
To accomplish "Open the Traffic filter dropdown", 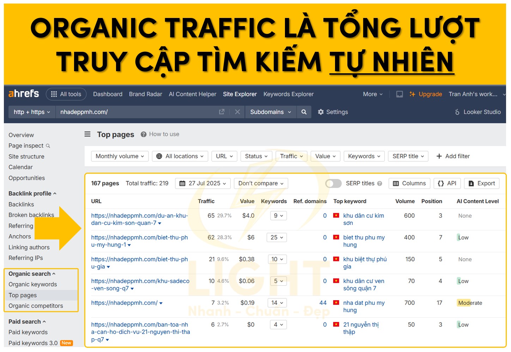I will (x=292, y=156).
